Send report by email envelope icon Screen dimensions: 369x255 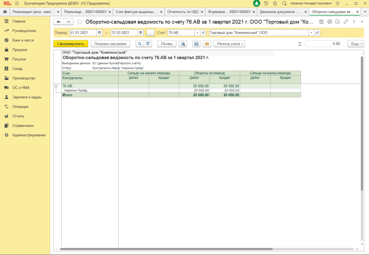point(207,44)
